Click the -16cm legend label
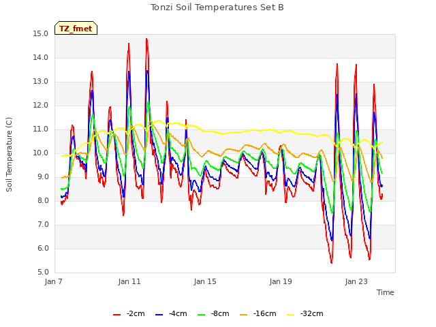Viewport: 436px width, 327px height. point(265,313)
